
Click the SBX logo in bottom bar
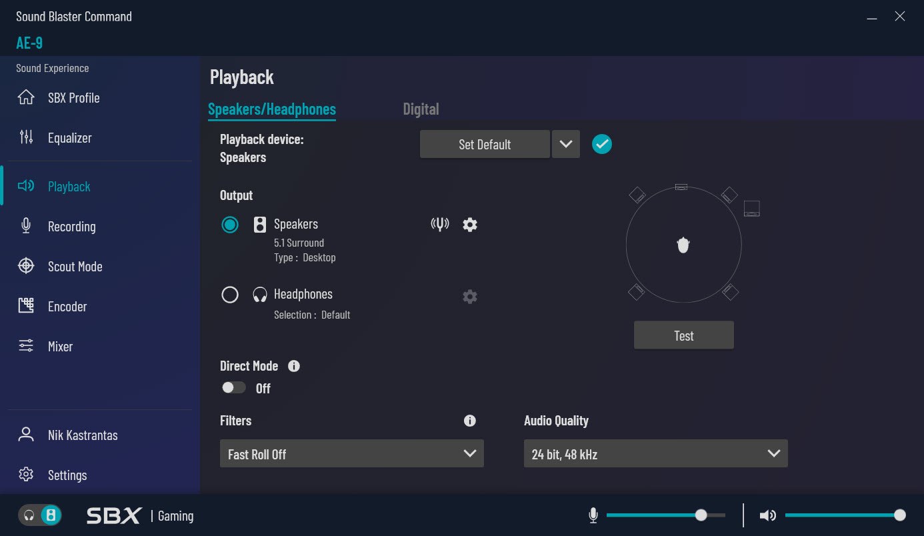(114, 515)
